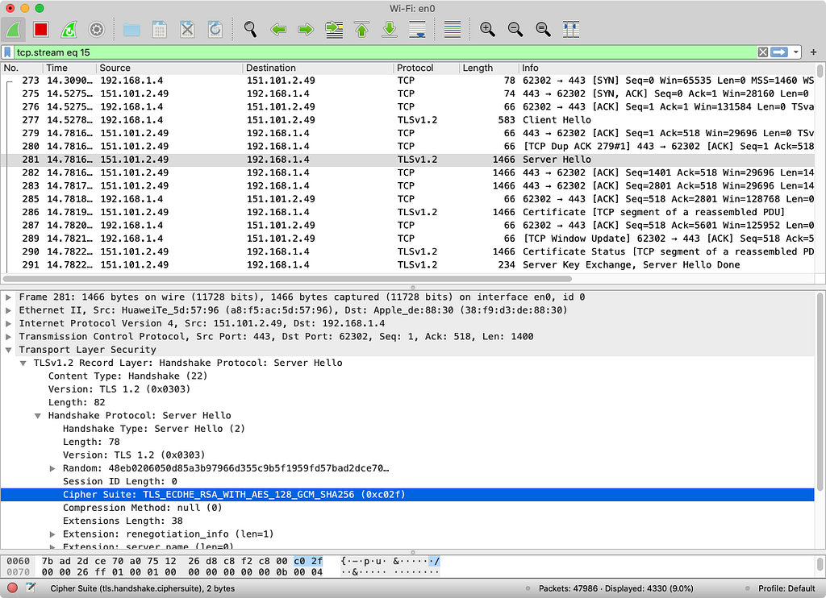Select packet 289 TCP Window Update row
The width and height of the screenshot is (826, 598).
pos(407,239)
